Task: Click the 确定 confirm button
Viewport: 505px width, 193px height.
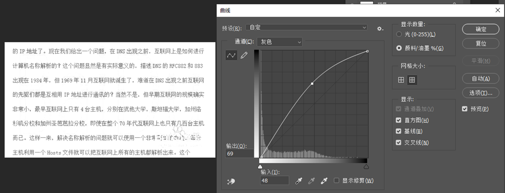Action: tap(481, 29)
